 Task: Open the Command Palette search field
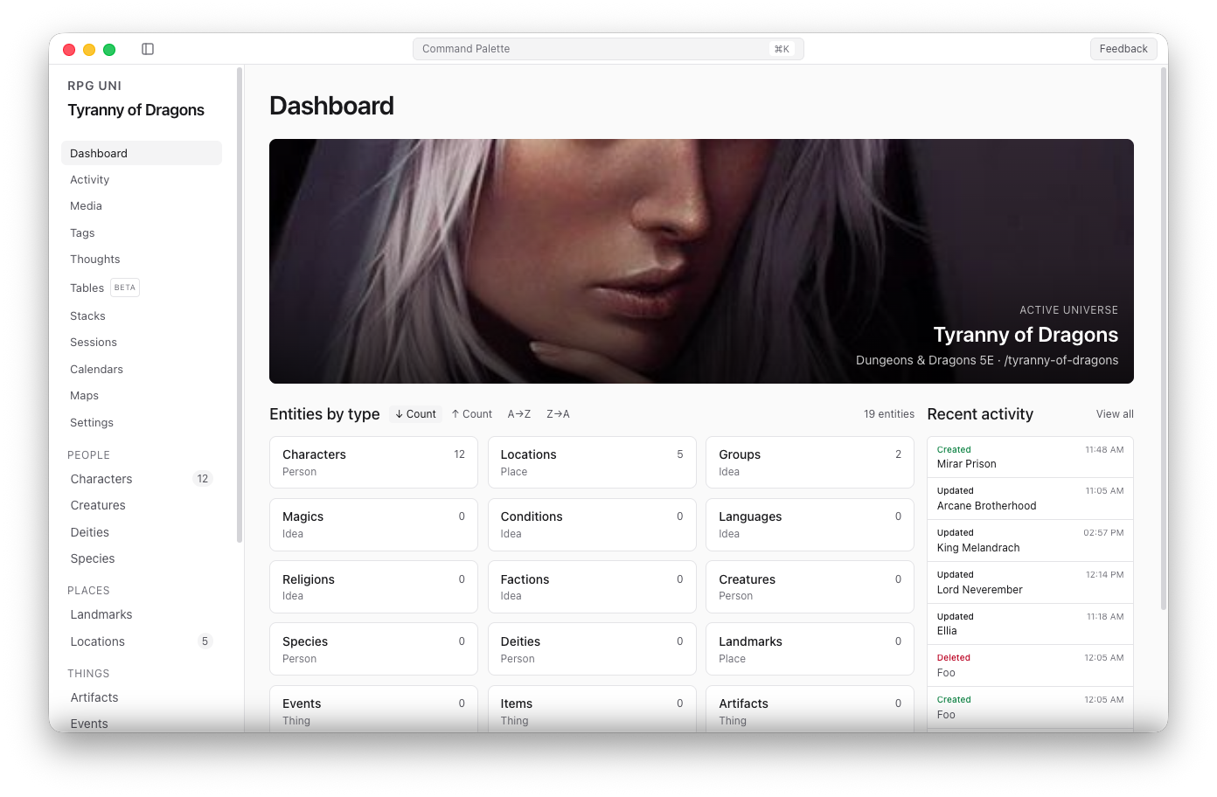608,49
